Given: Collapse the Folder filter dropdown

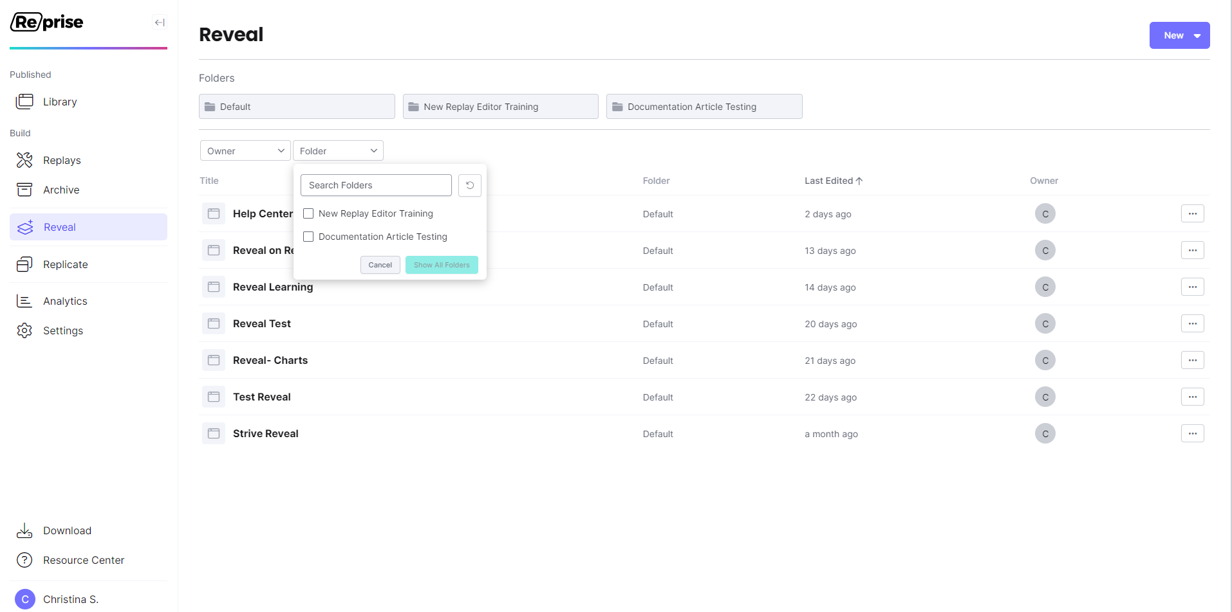Looking at the screenshot, I should click(x=338, y=150).
